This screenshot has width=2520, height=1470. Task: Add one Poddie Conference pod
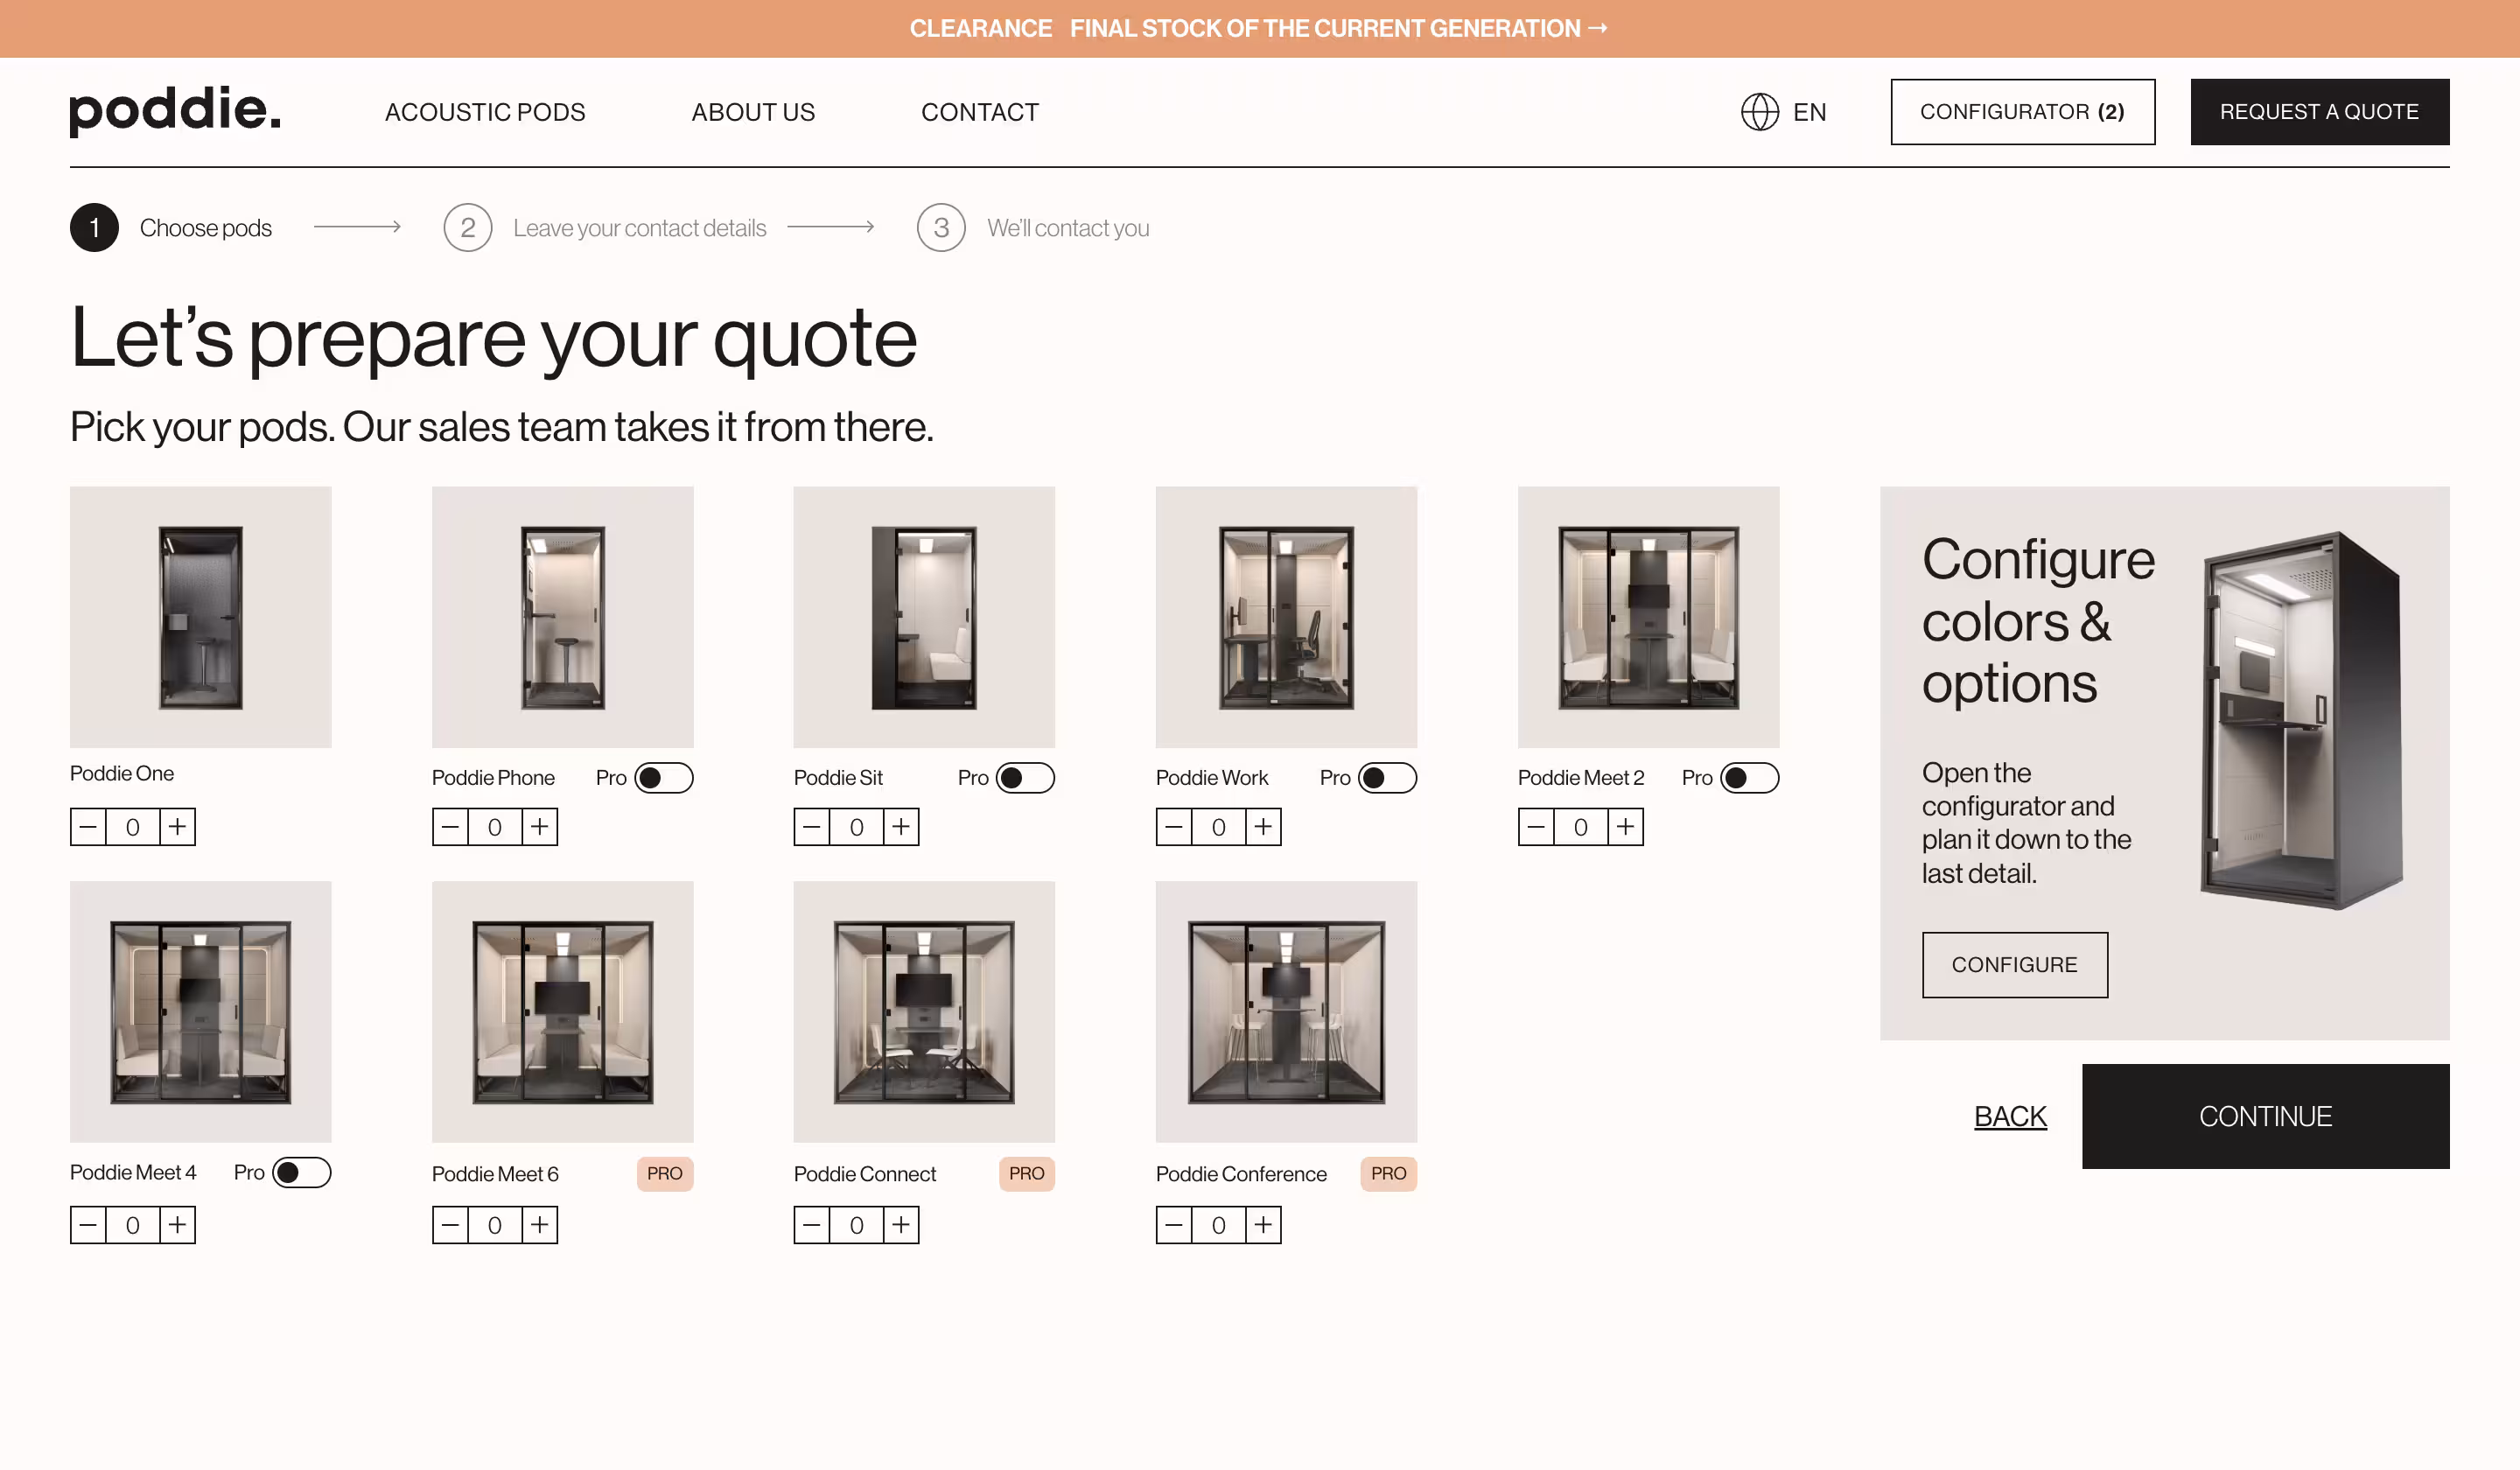[1264, 1225]
